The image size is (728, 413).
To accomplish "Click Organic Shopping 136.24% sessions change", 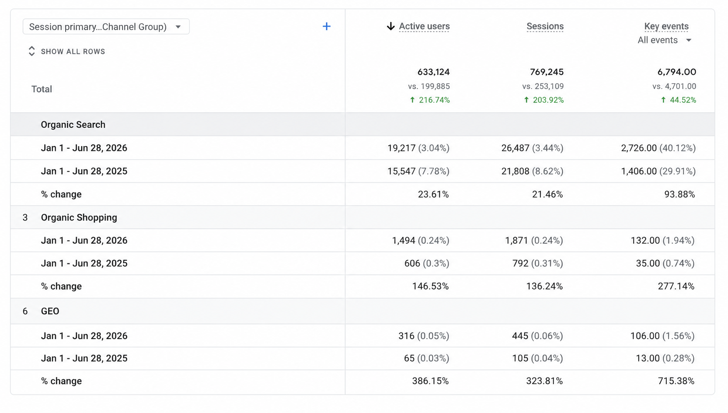I will click(x=544, y=286).
